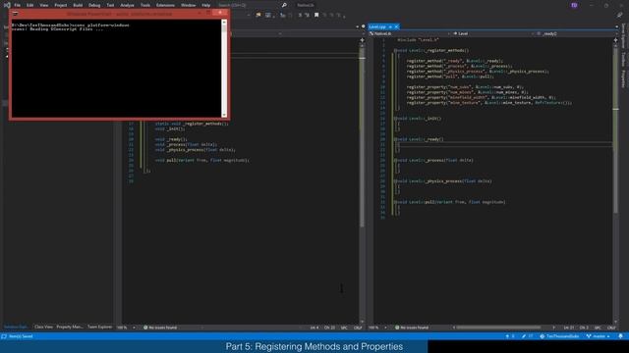Open the Extensions menu
The height and width of the screenshot is (353, 629).
click(165, 5)
